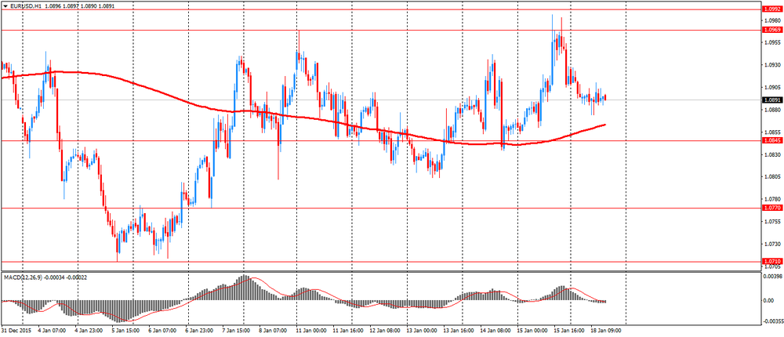Click the 18 Jan 09:00 time axis label
Viewport: 784px width, 337px height.
[607, 332]
